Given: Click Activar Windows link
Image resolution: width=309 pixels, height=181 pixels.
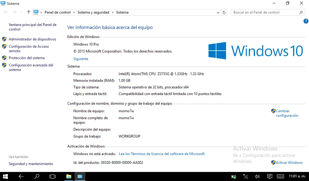Looking at the screenshot, I should [289, 163].
